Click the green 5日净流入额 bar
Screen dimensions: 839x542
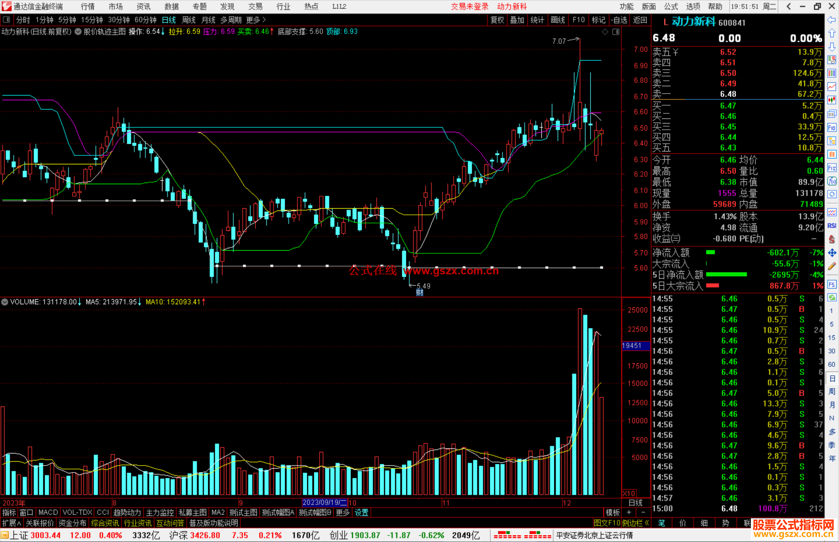tap(726, 275)
